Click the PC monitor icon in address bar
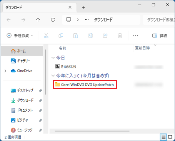175x141 pixels. [68, 20]
